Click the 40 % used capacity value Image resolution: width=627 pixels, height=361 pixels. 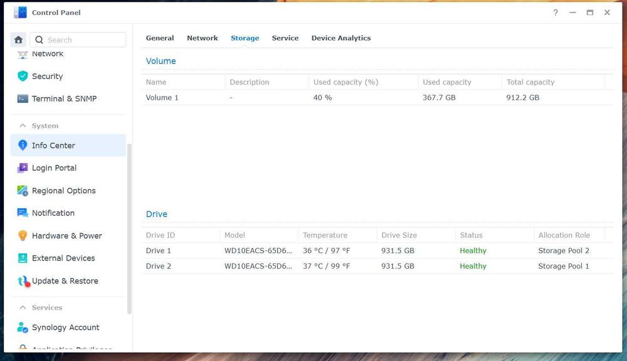322,98
